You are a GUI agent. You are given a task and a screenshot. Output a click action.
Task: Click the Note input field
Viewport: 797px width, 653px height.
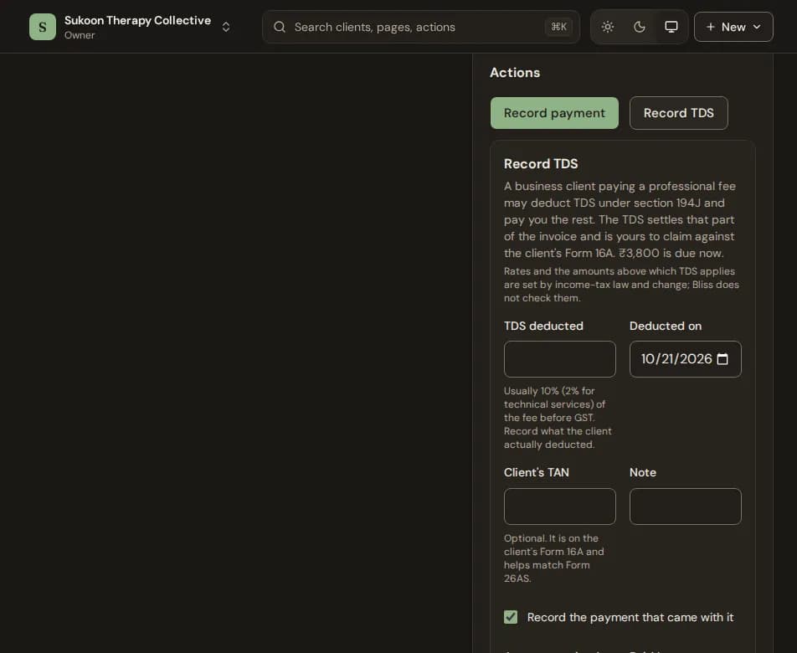click(685, 506)
